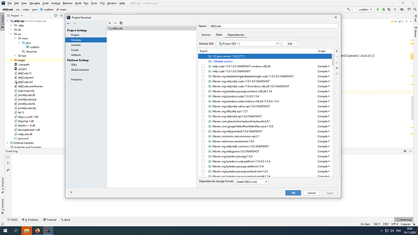Open the VCS menu
Image resolution: width=418 pixels, height=235 pixels.
[x=102, y=3]
